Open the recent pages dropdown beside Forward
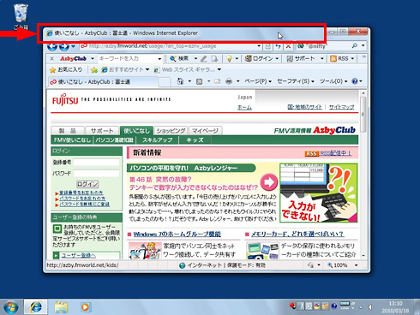This screenshot has width=420, height=315. click(x=74, y=46)
